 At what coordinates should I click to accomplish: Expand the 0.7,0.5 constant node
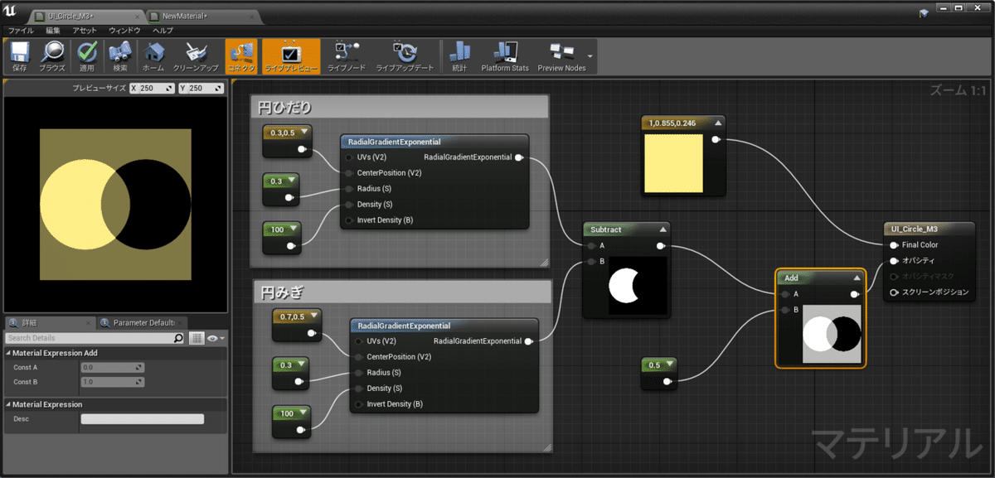[x=315, y=315]
